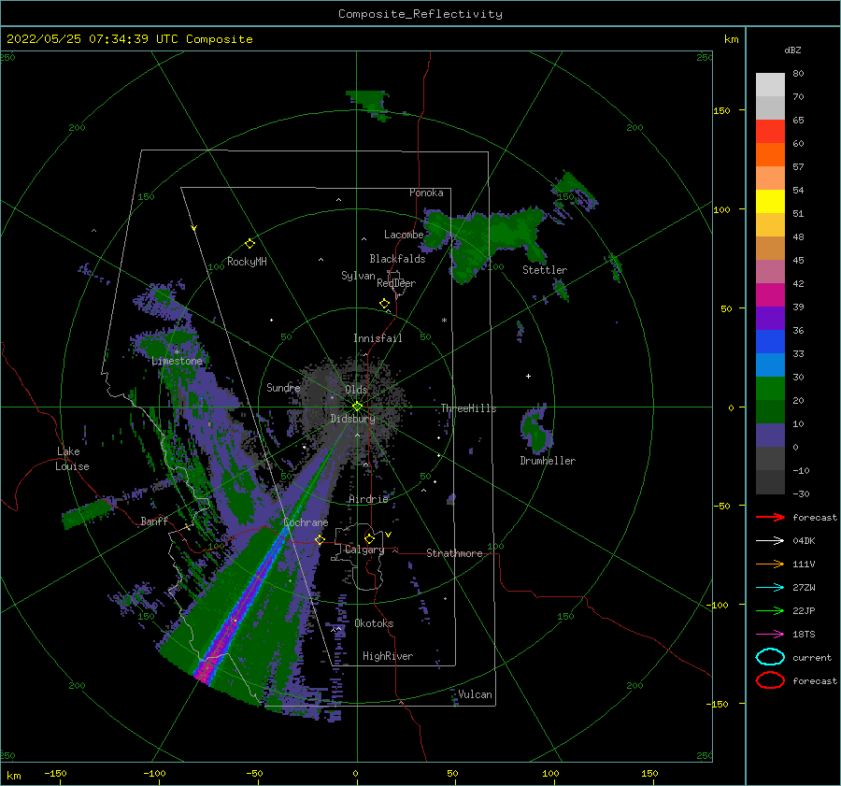Click the Drumheller label
The width and height of the screenshot is (841, 786).
(548, 461)
